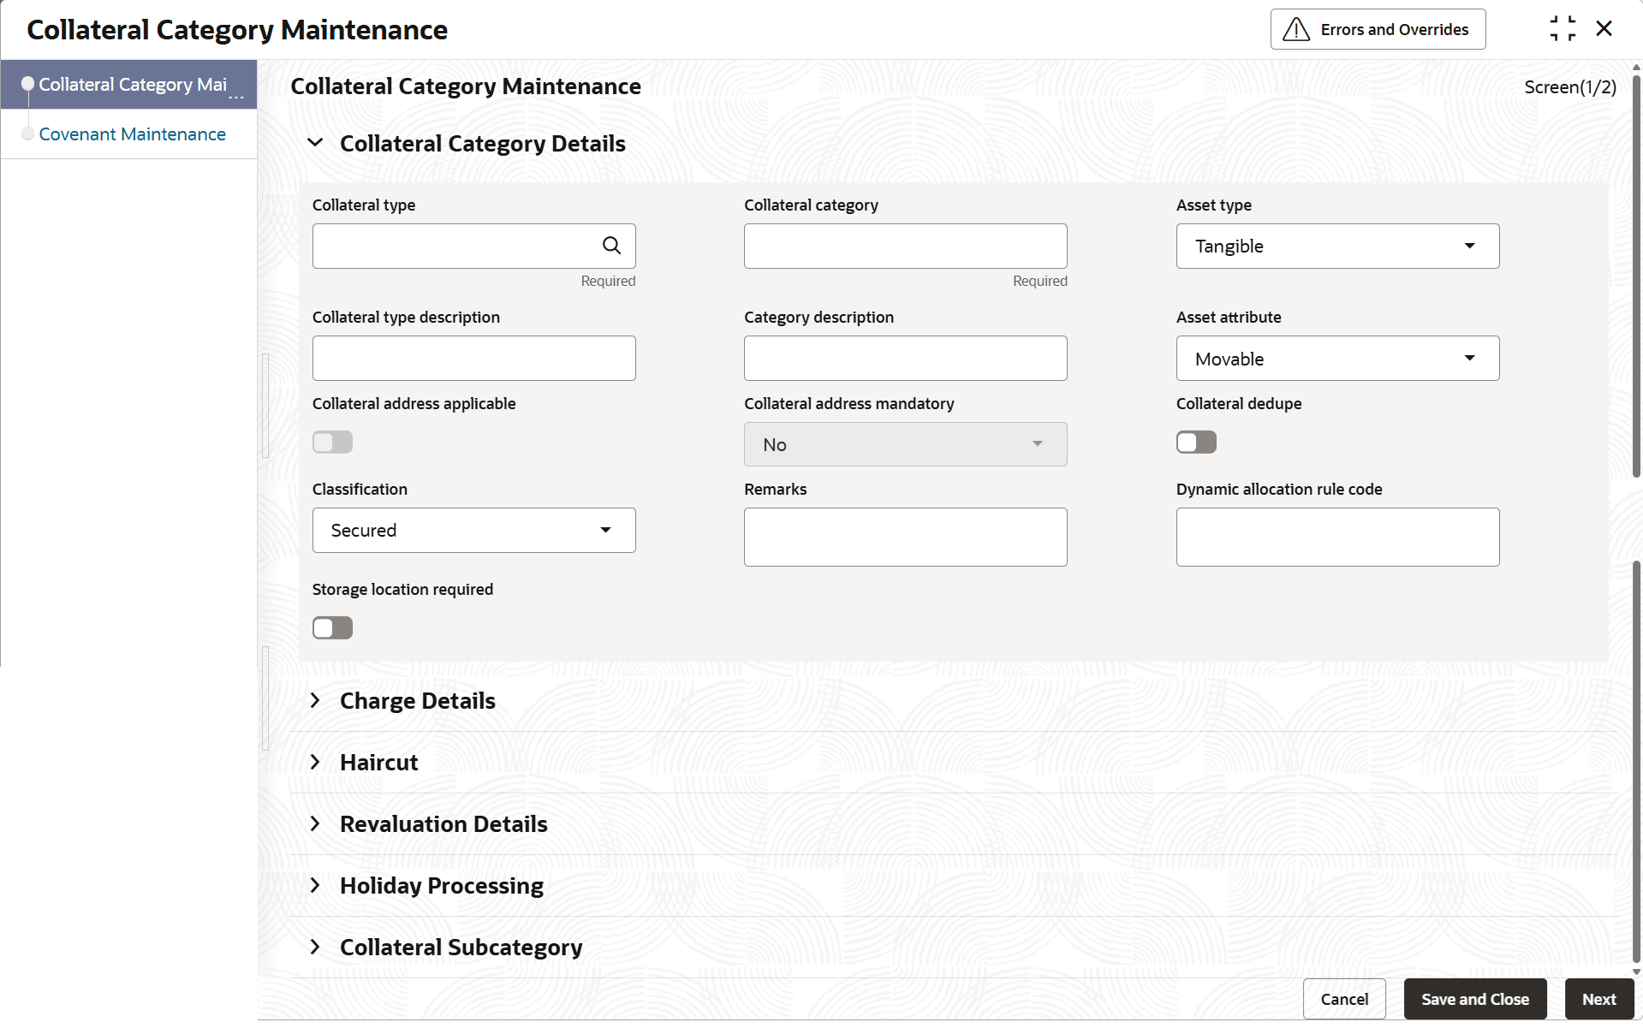Expand the Revaluation Details section
This screenshot has width=1643, height=1028.
[316, 823]
